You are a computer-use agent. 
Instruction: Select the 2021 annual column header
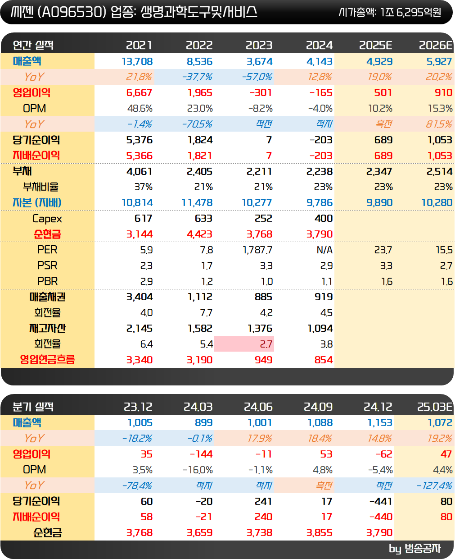[x=139, y=45]
